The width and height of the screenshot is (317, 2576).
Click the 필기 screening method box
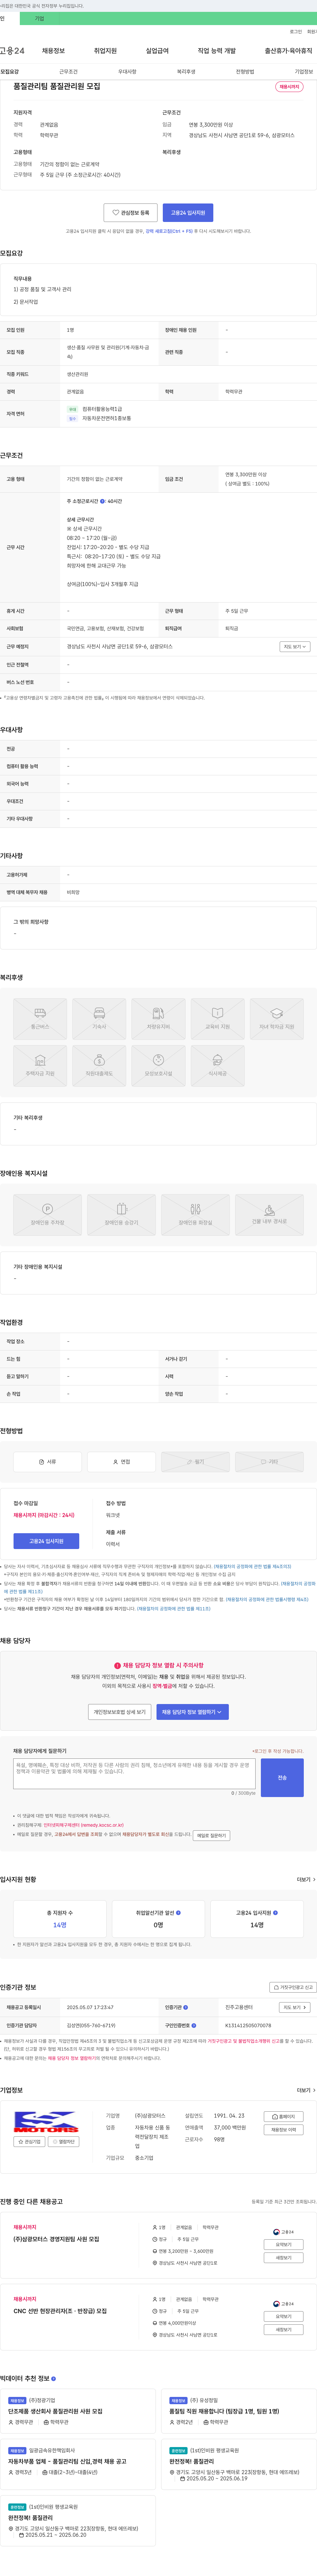(195, 1462)
